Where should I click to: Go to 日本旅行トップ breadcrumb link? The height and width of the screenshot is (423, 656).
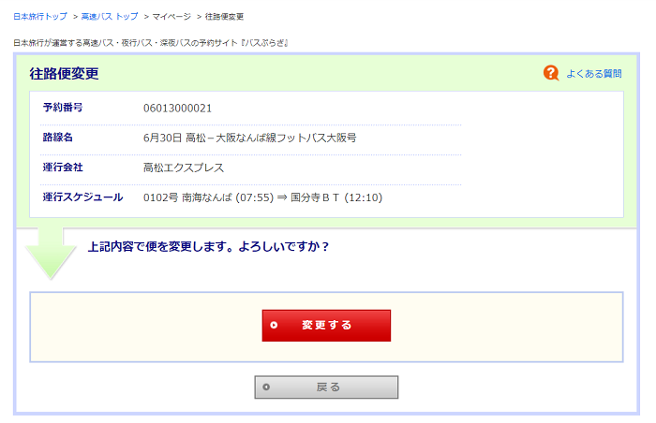coord(40,17)
